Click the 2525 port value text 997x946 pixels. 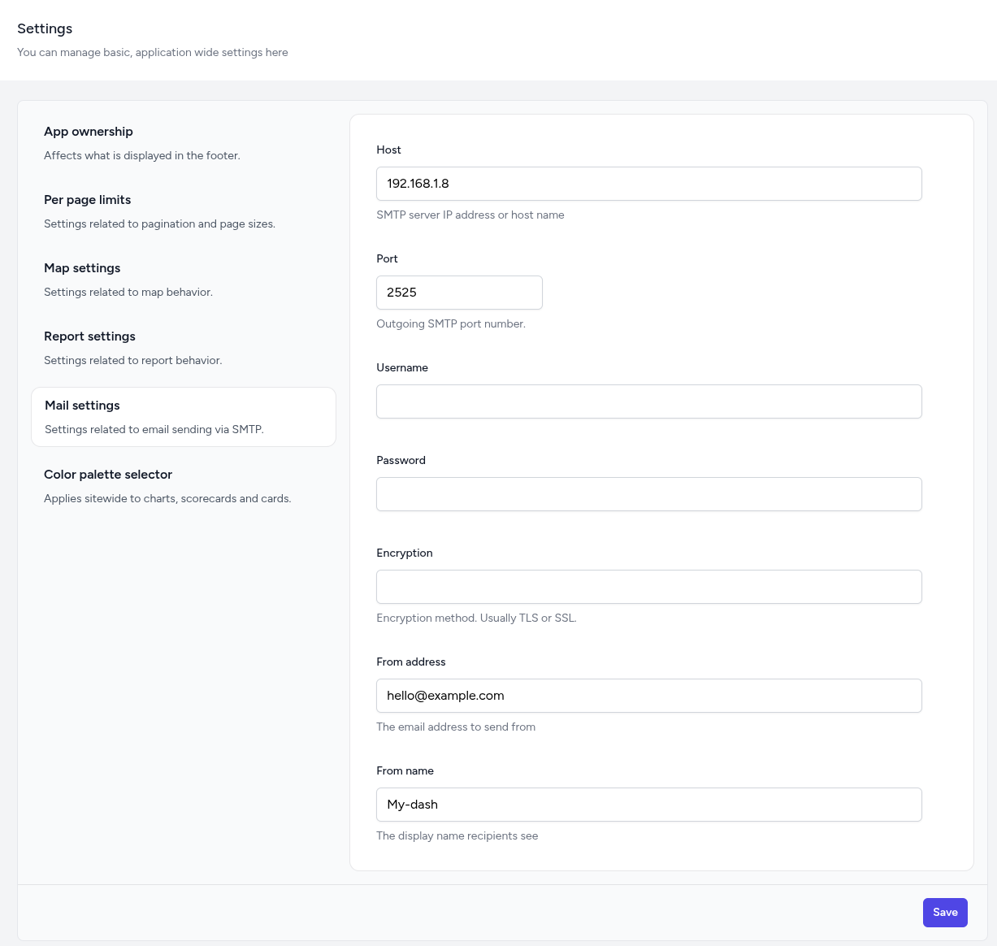(x=401, y=293)
